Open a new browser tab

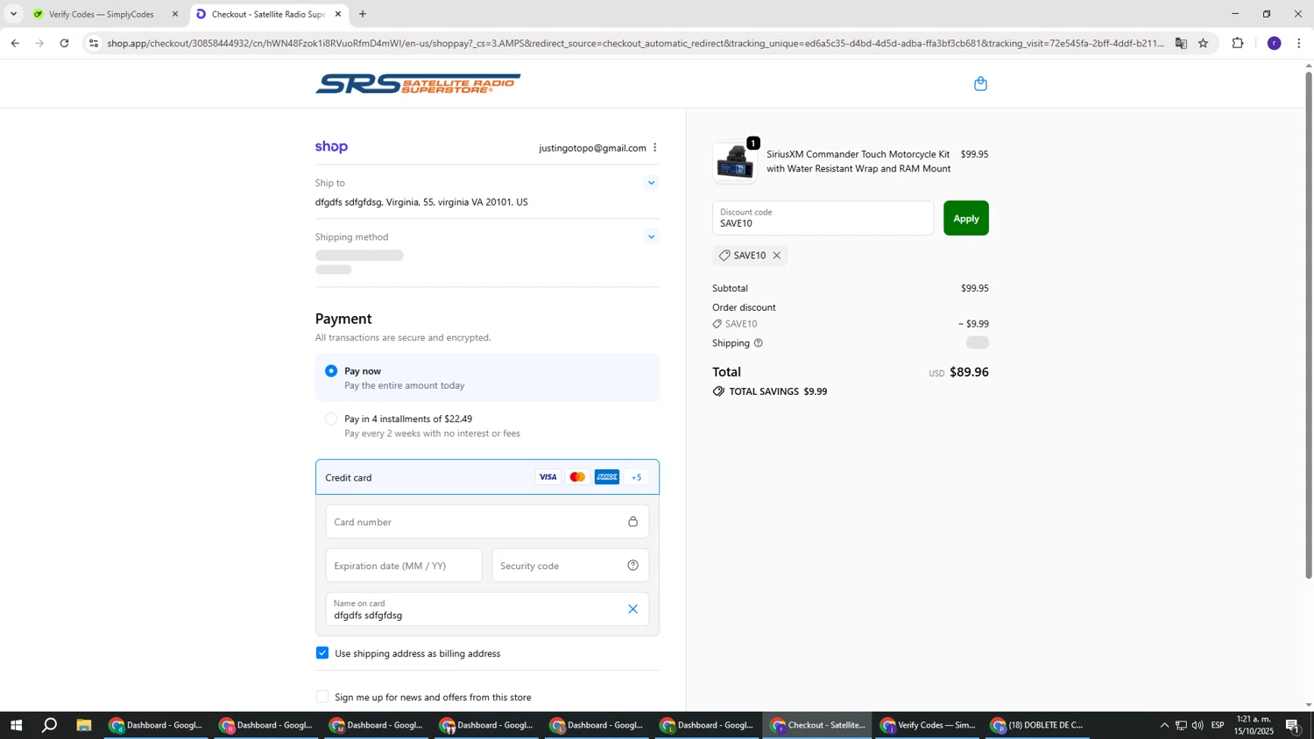point(363,14)
